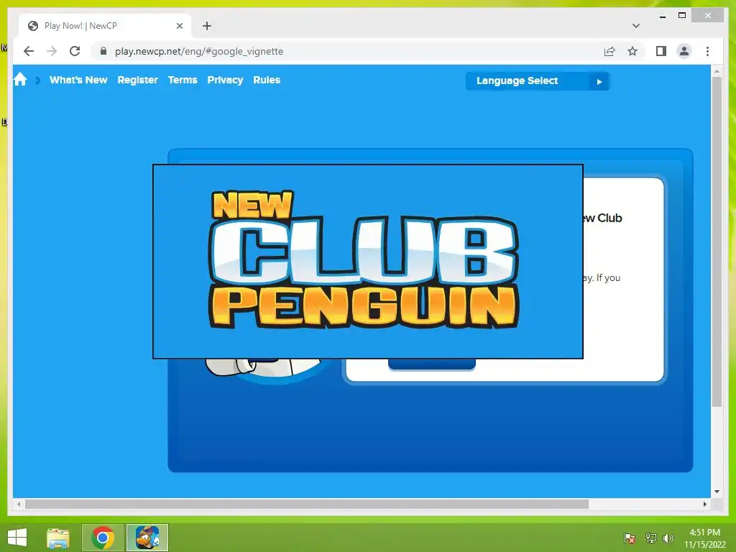
Task: Open the Privacy link
Action: pyautogui.click(x=225, y=80)
